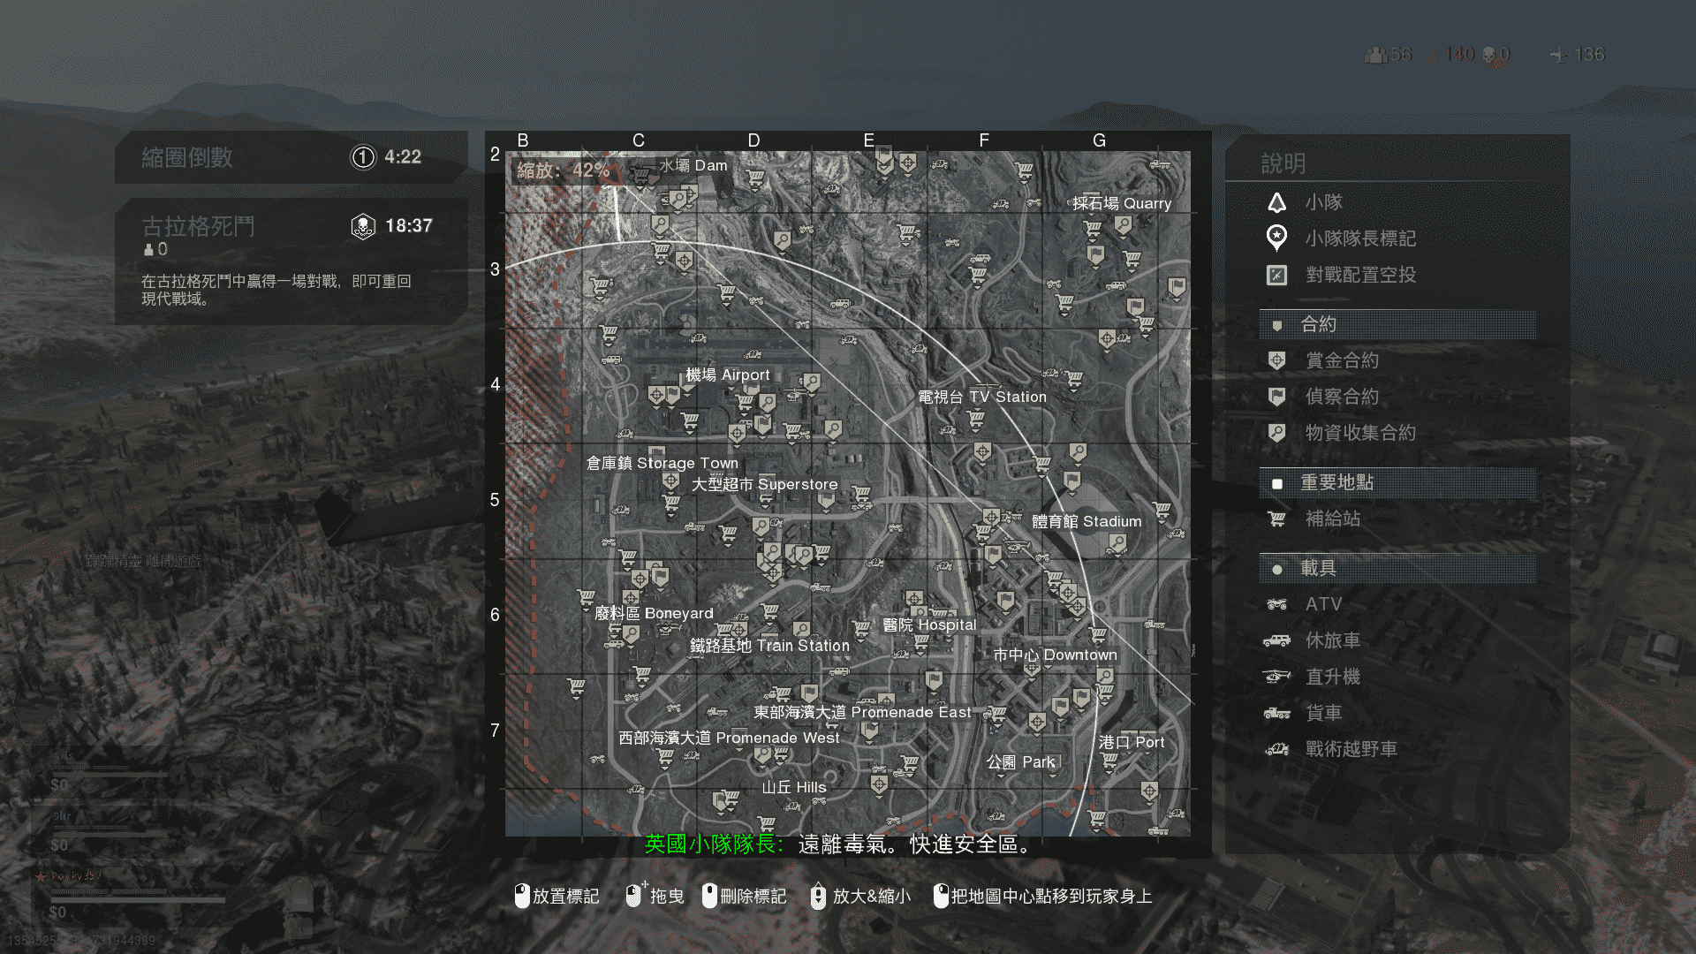Screen dimensions: 1696x954
Task: Select the bounty contract icon in legend
Action: coord(1276,360)
